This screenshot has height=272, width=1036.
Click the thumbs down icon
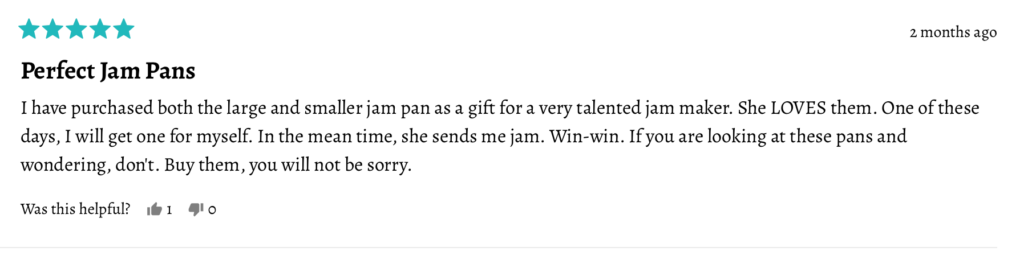pyautogui.click(x=196, y=210)
